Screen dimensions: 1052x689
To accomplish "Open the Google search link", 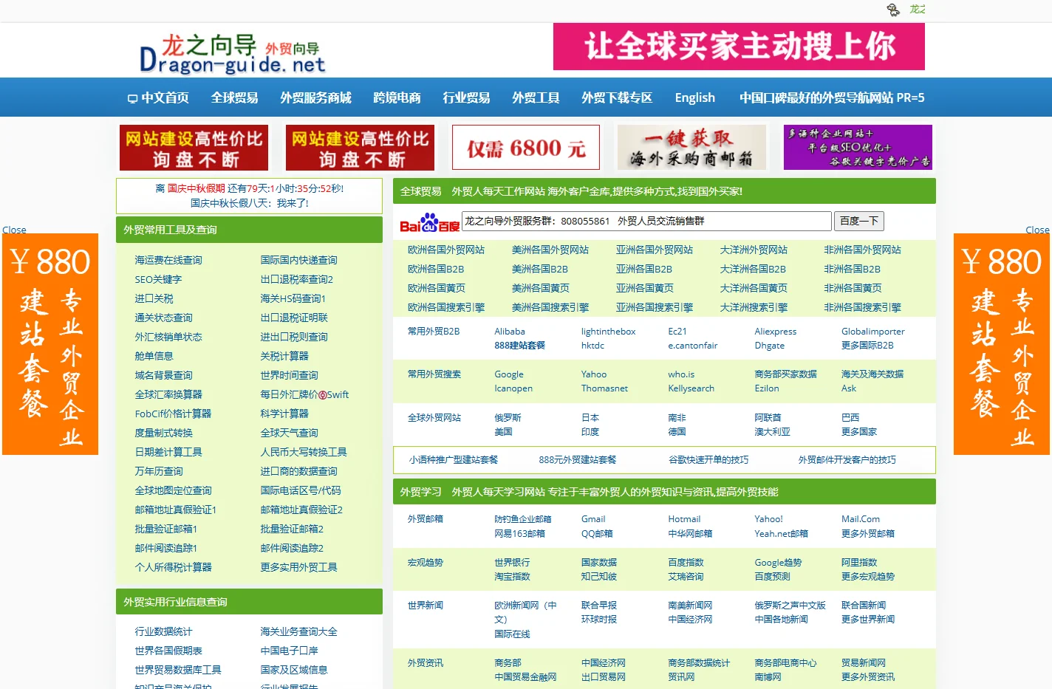I will click(509, 374).
